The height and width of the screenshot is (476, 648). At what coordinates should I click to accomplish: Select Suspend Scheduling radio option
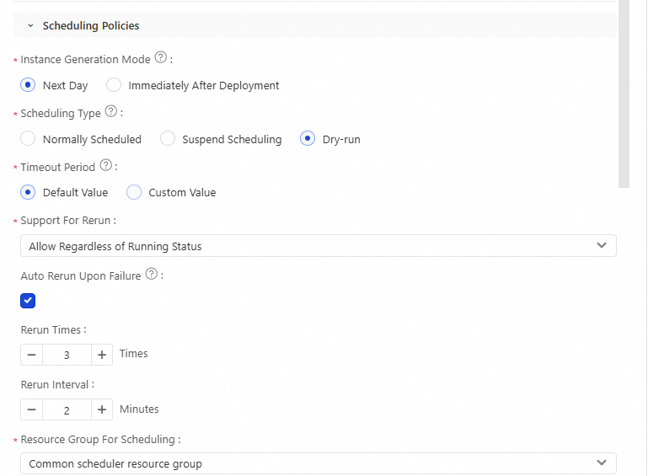point(168,139)
